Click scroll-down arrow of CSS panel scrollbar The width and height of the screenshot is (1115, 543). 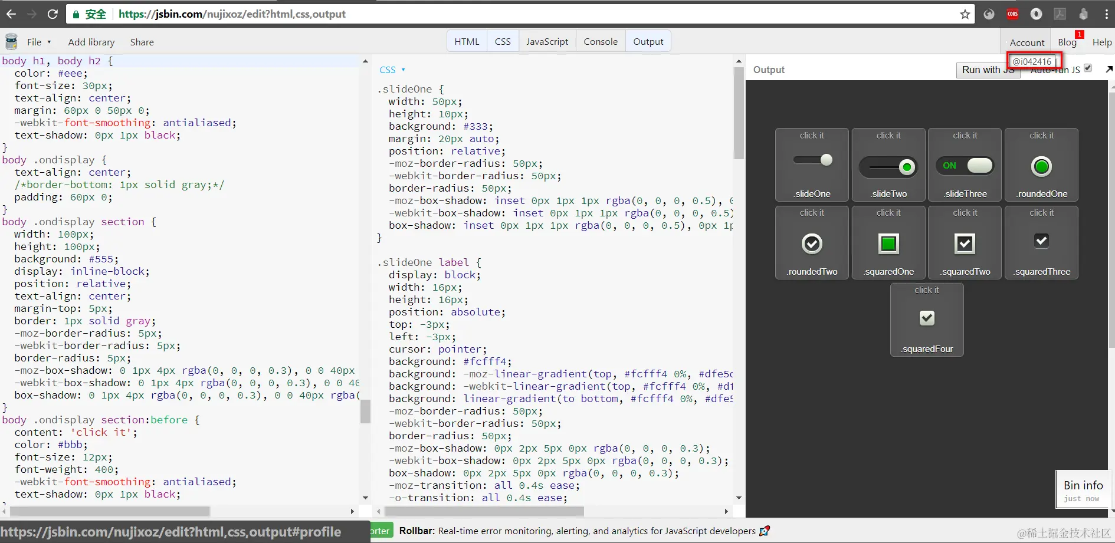coord(739,498)
